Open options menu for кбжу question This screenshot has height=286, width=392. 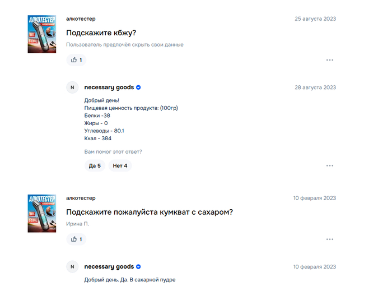click(x=330, y=60)
